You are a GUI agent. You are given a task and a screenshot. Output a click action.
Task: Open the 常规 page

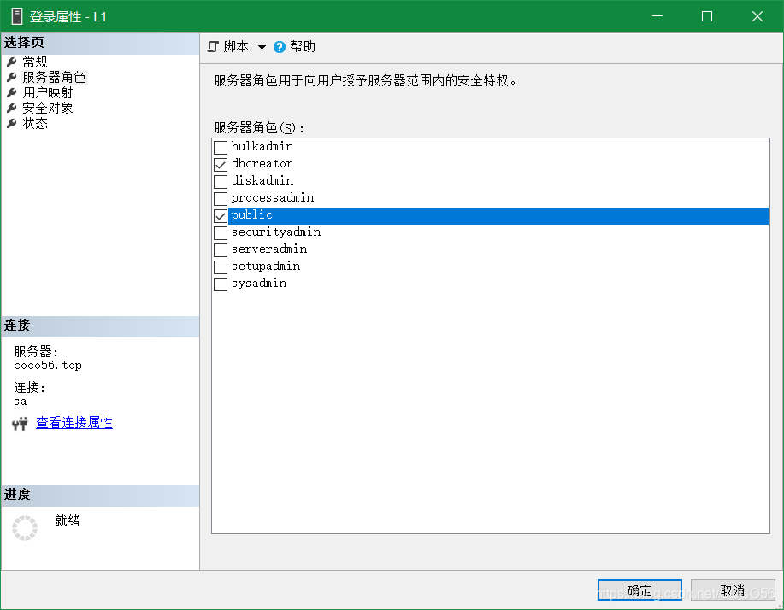click(35, 62)
